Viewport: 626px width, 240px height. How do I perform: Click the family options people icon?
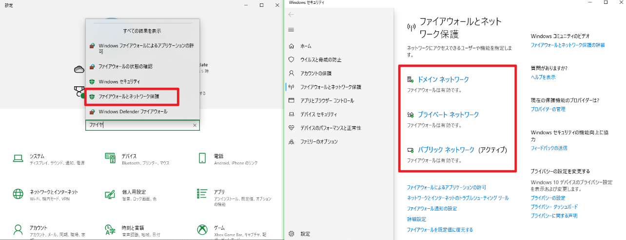pos(292,141)
